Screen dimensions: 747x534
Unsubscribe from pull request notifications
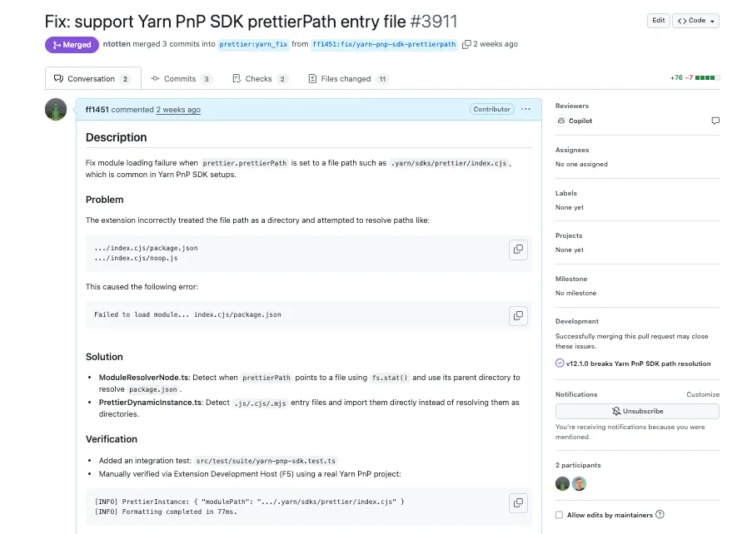pyautogui.click(x=637, y=411)
